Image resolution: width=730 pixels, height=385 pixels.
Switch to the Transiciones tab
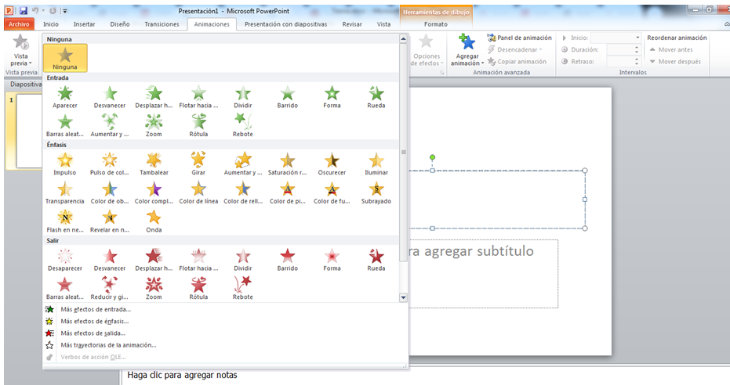pos(162,24)
